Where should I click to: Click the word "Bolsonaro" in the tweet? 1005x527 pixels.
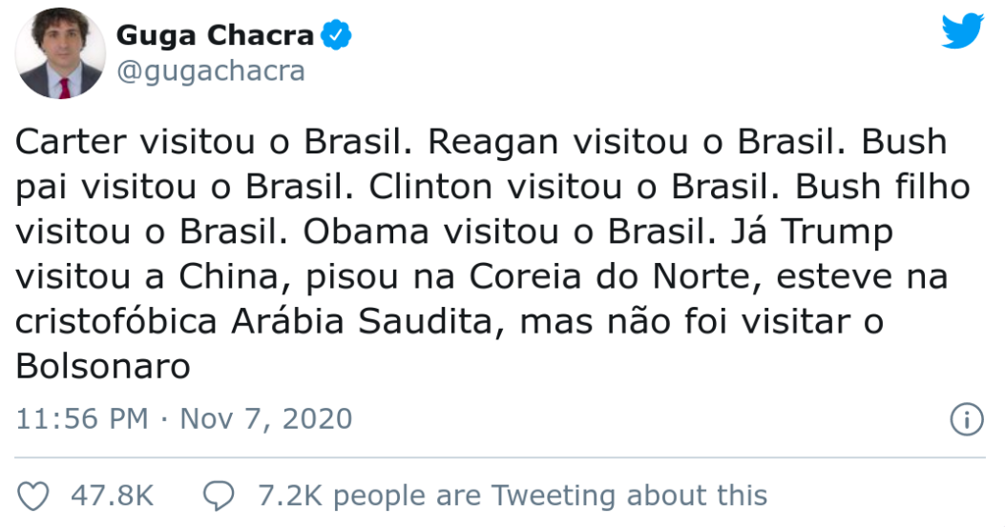(102, 366)
